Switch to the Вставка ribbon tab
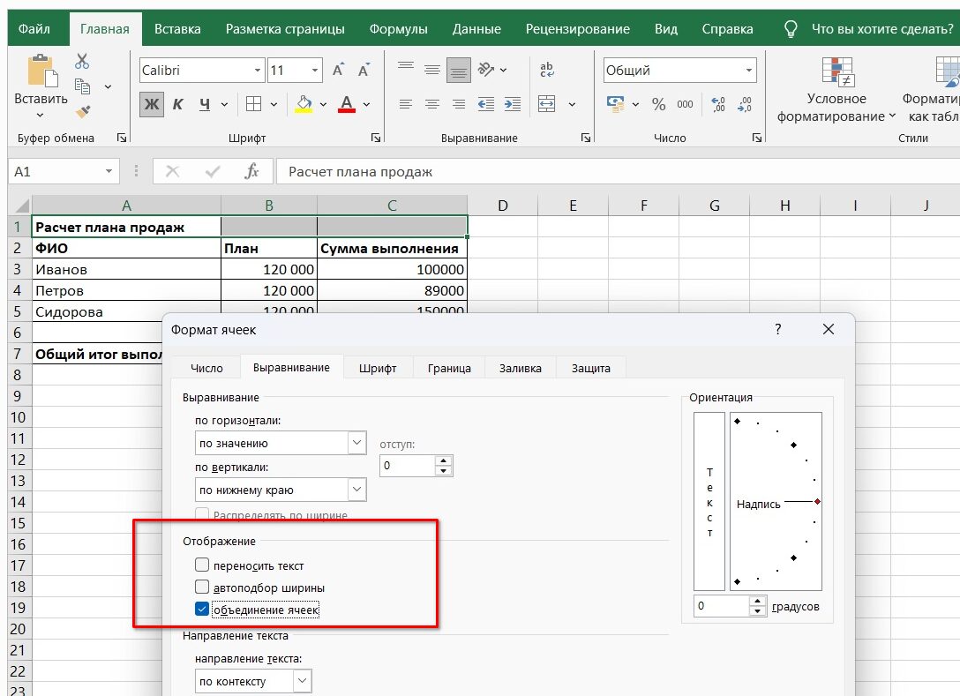Screen dimensions: 960x696 coord(176,28)
